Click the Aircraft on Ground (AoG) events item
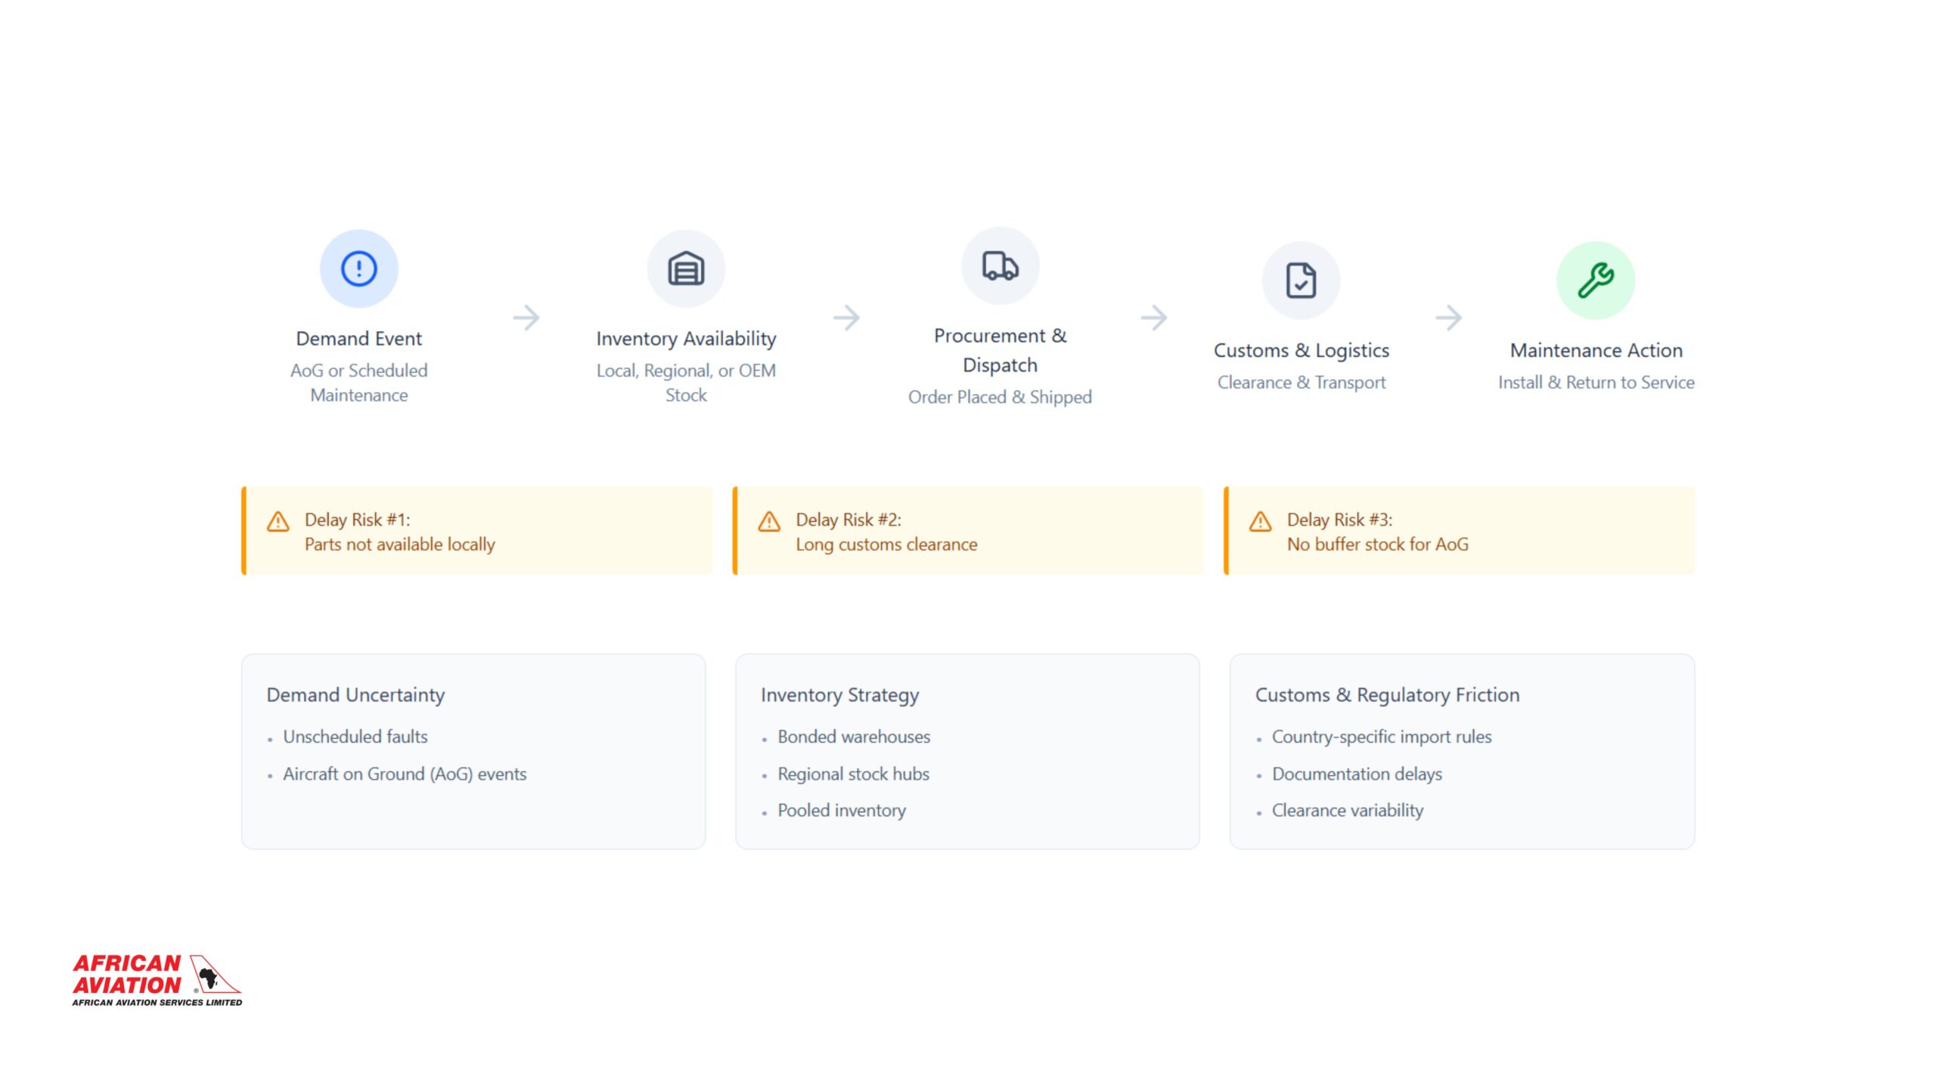Image resolution: width=1936 pixels, height=1089 pixels. pyautogui.click(x=405, y=774)
